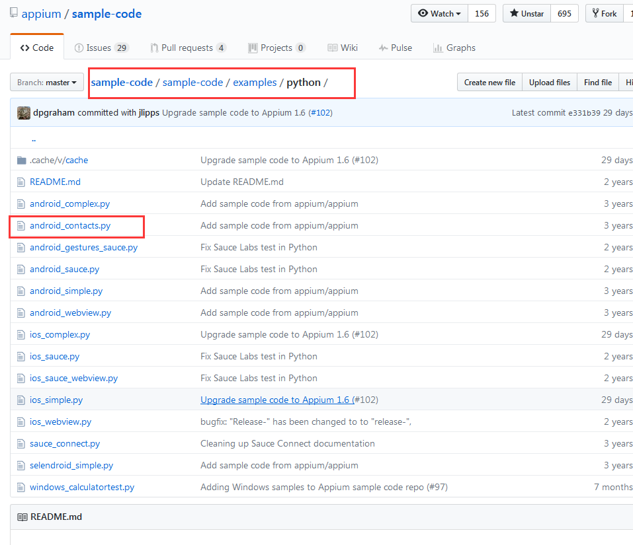Open android_gestures_sauce.py file
The image size is (633, 545).
pos(83,247)
